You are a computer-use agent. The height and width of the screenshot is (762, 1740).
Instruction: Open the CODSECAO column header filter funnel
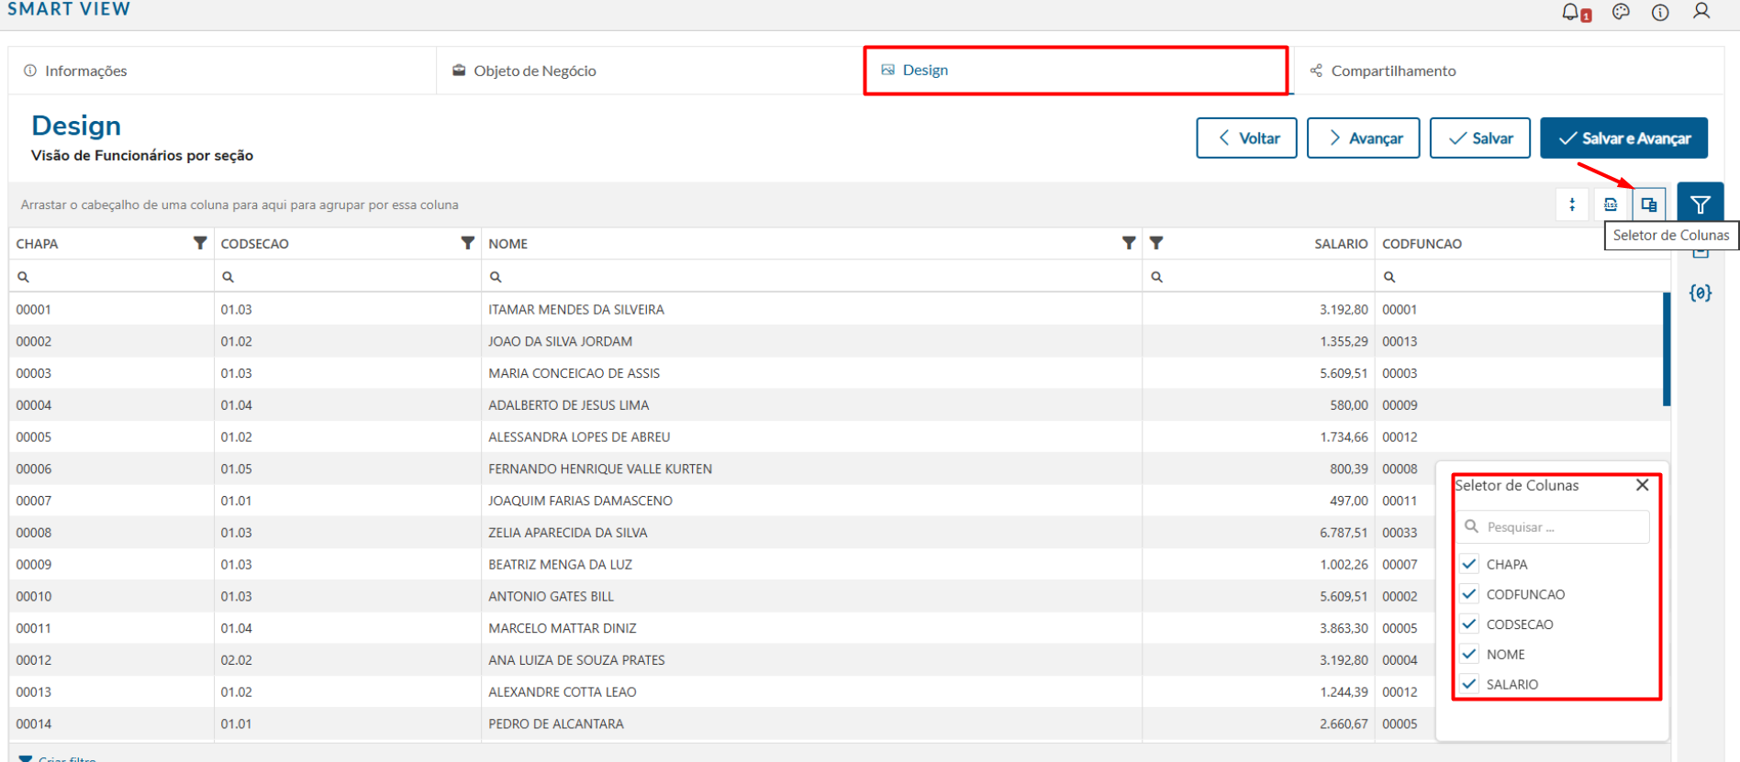468,243
